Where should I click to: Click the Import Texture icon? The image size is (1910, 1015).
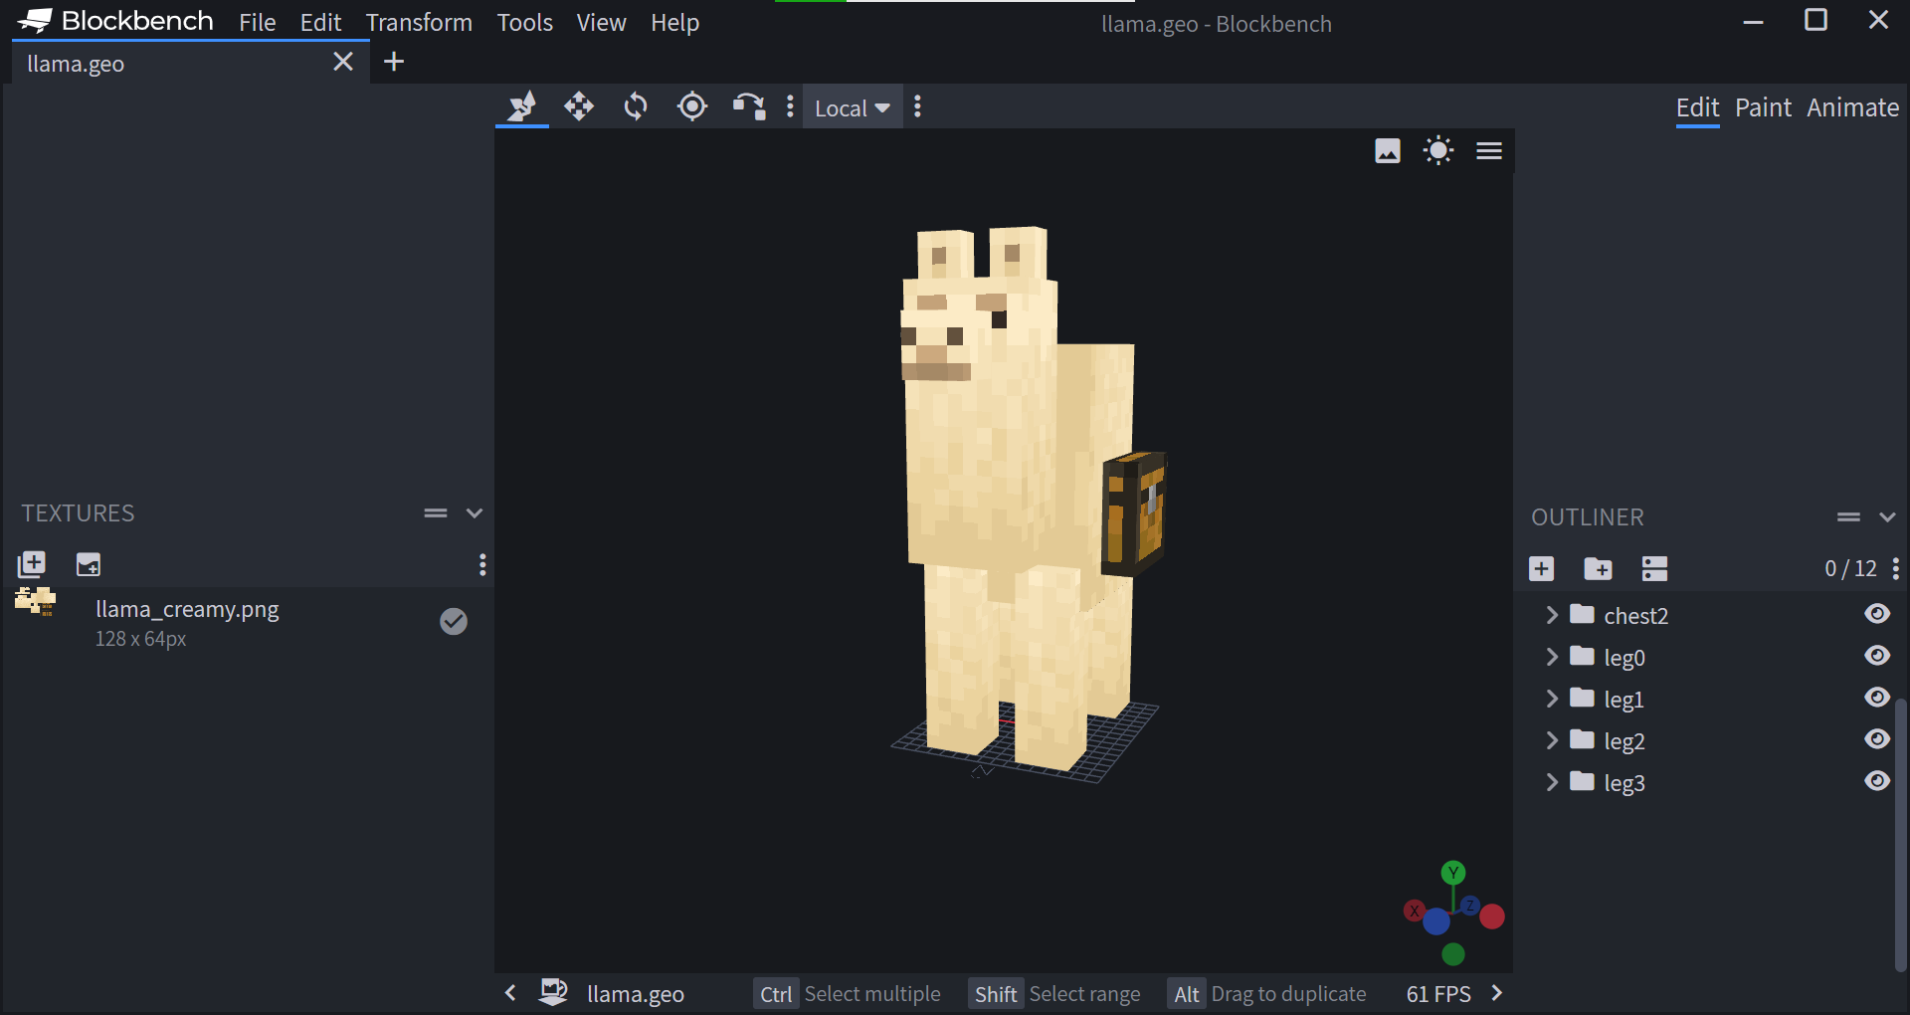(x=32, y=564)
